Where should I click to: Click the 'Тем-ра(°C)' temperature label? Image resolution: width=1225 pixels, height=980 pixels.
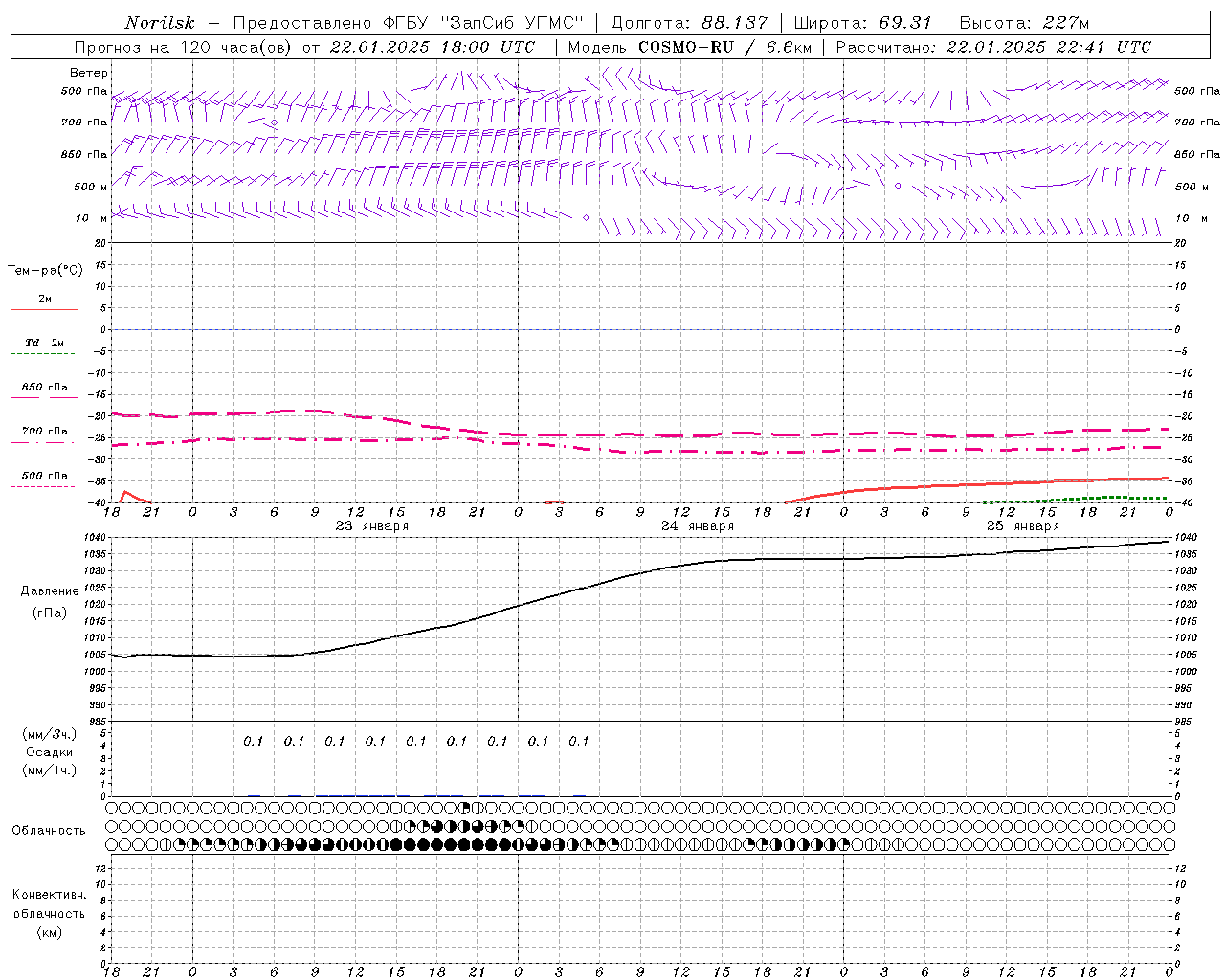point(45,270)
